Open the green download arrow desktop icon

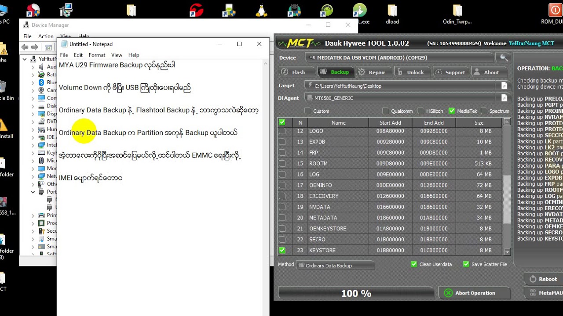point(359,11)
